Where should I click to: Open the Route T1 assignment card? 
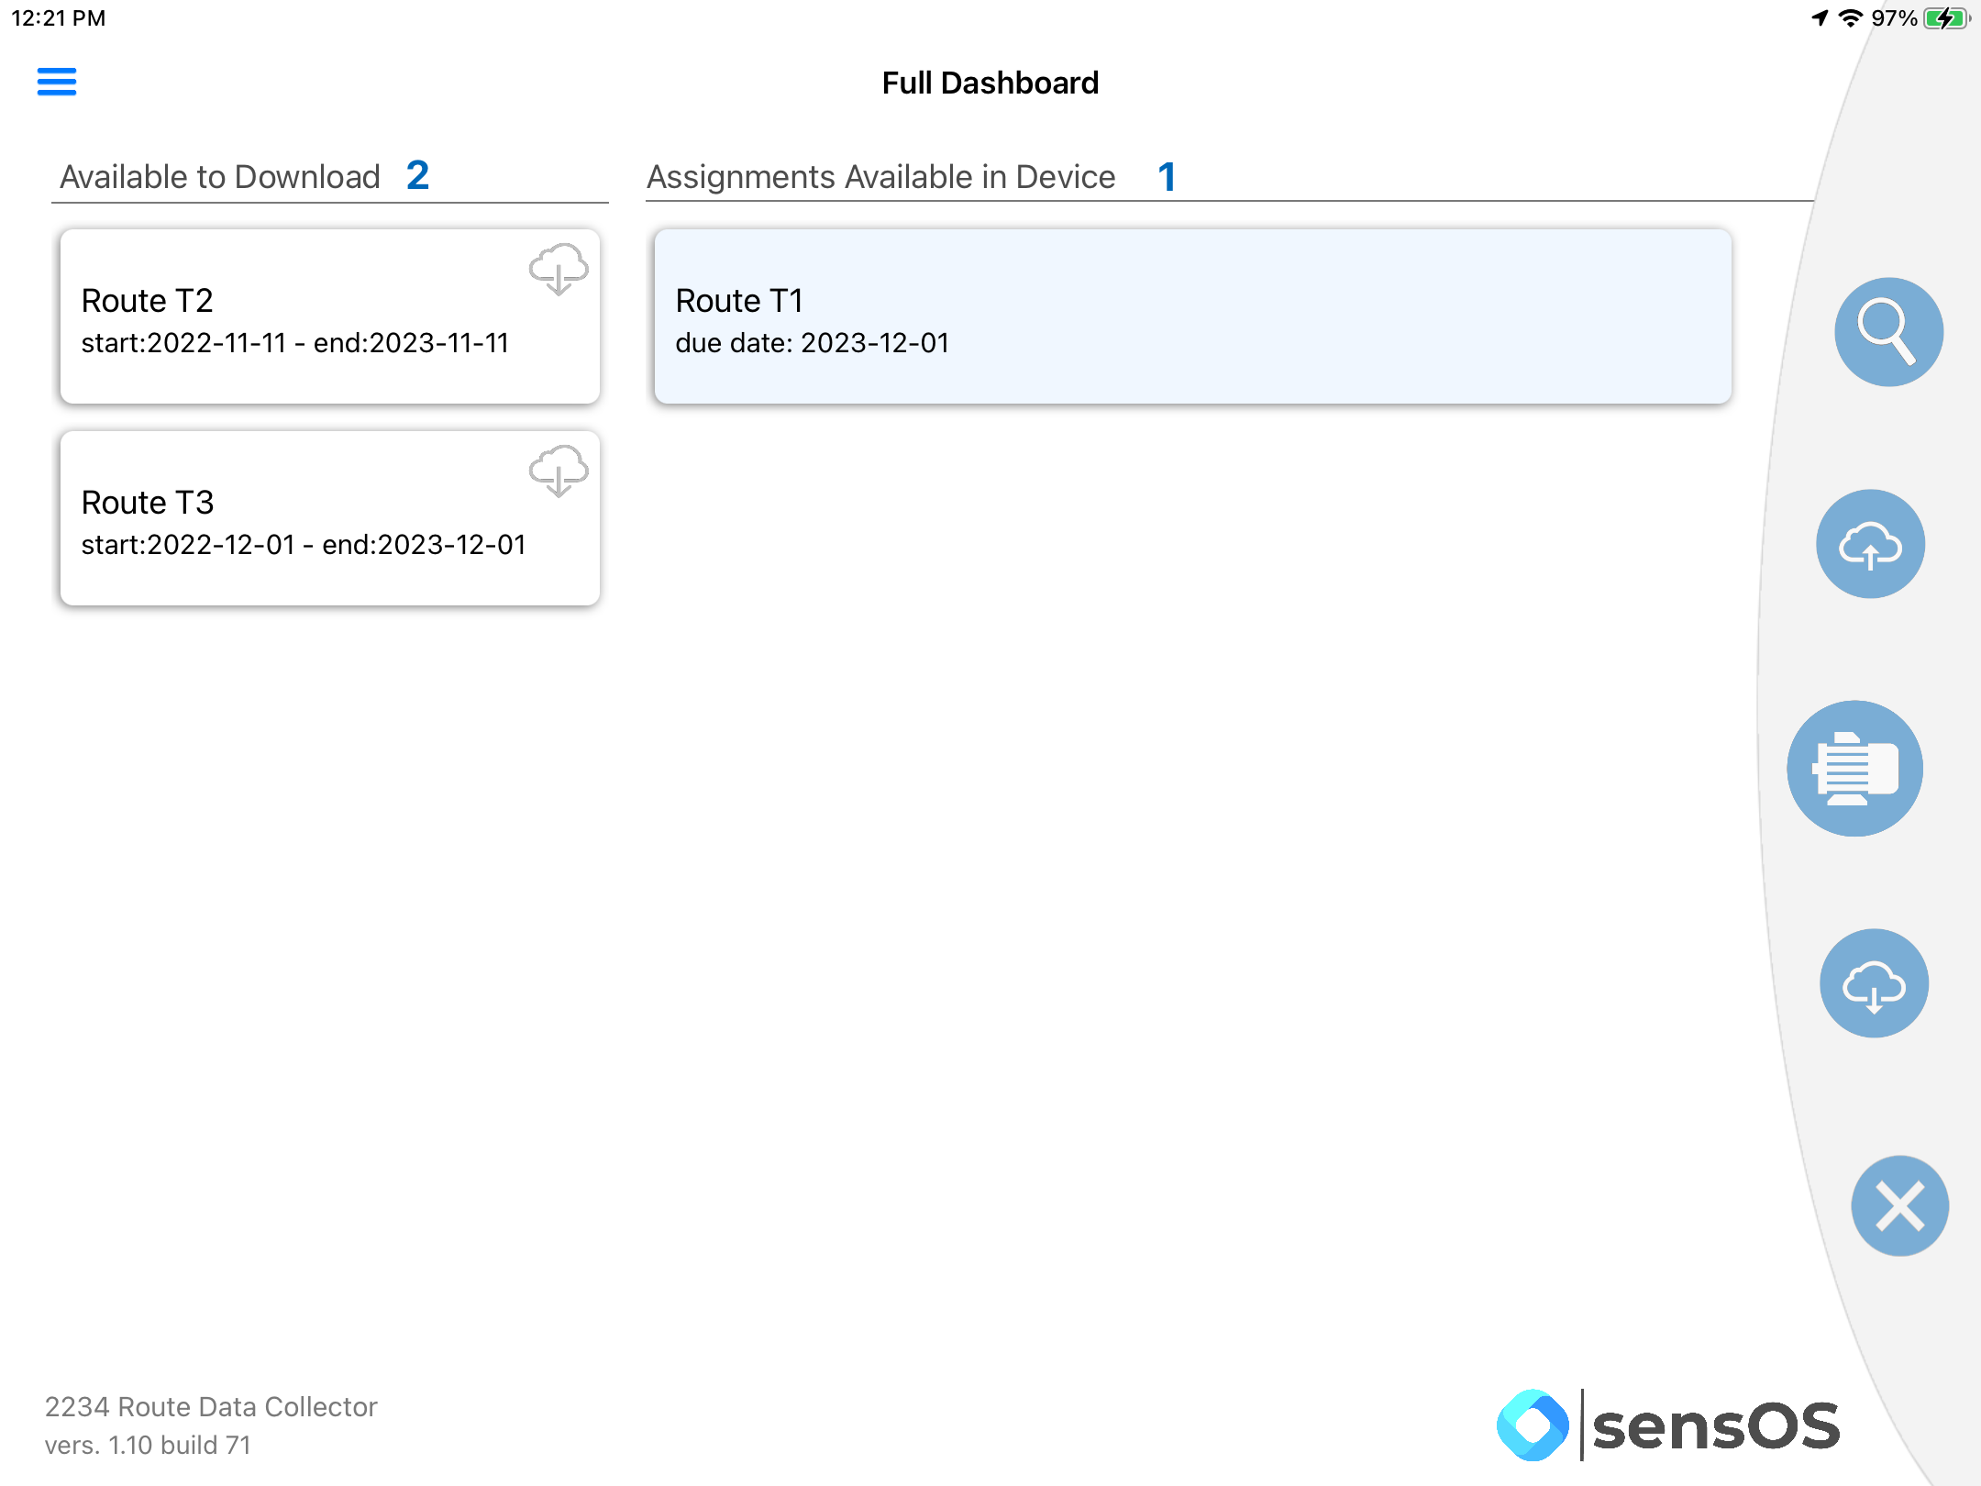click(x=1192, y=316)
